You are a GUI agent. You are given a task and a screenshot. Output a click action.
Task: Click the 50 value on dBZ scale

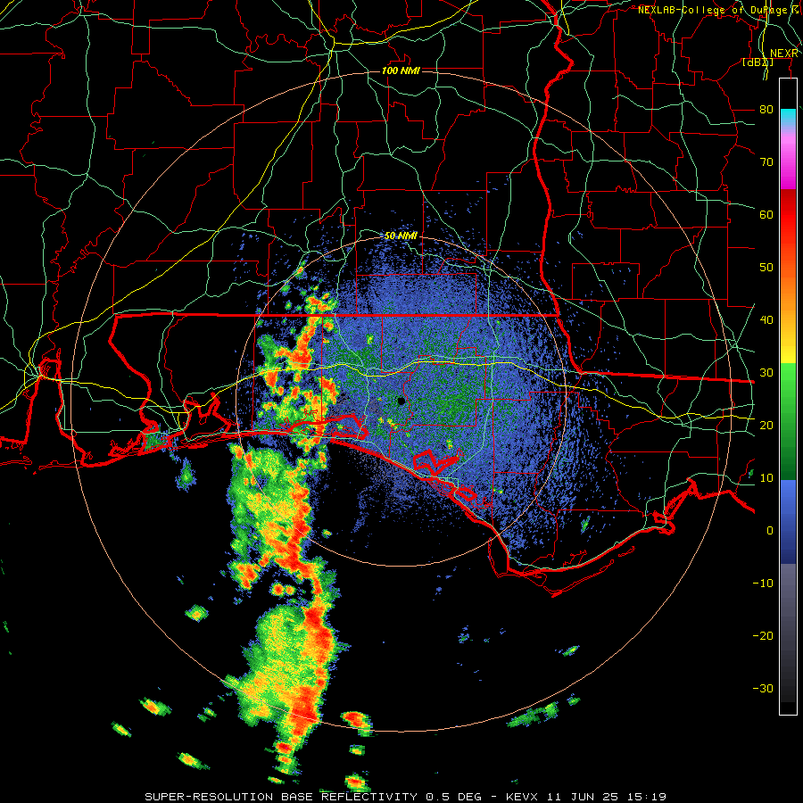[x=766, y=268]
